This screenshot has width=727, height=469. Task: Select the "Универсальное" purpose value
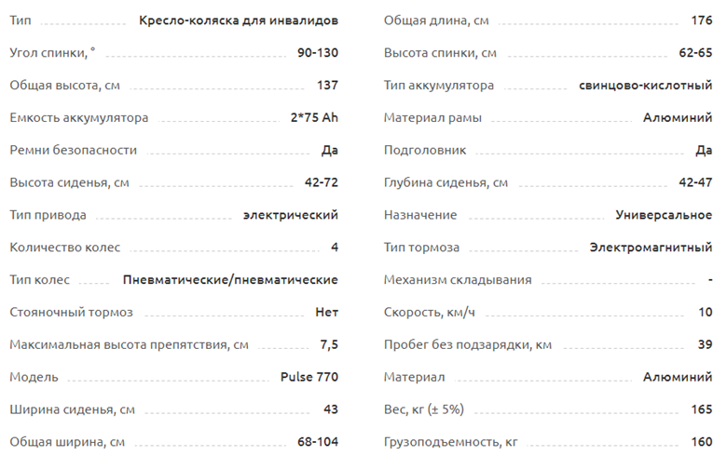pyautogui.click(x=664, y=215)
